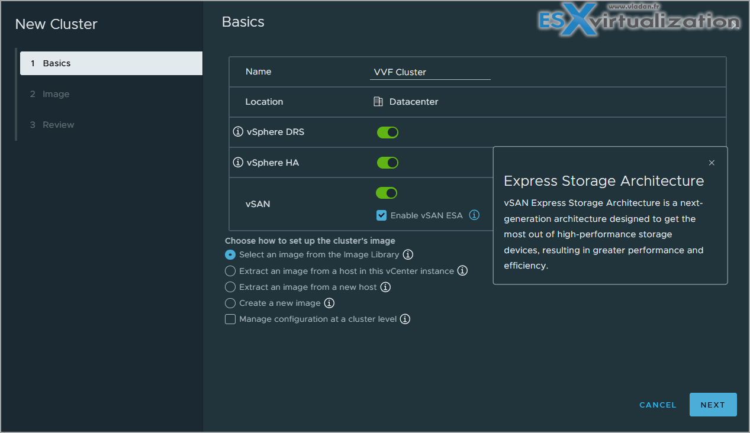Choose Extract an image from a new host
This screenshot has width=750, height=433.
230,287
